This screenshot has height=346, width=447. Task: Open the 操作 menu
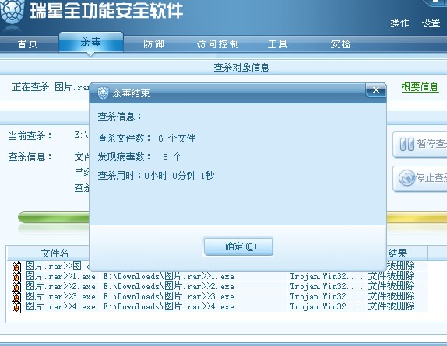tap(399, 23)
